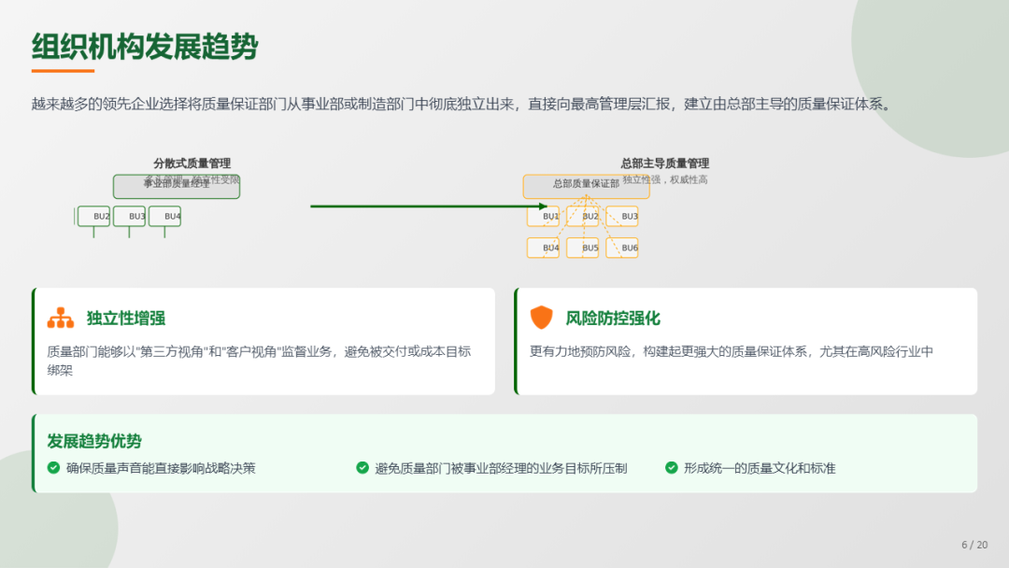
Task: Select the green 事业部质量经理 box
Action: pyautogui.click(x=177, y=187)
